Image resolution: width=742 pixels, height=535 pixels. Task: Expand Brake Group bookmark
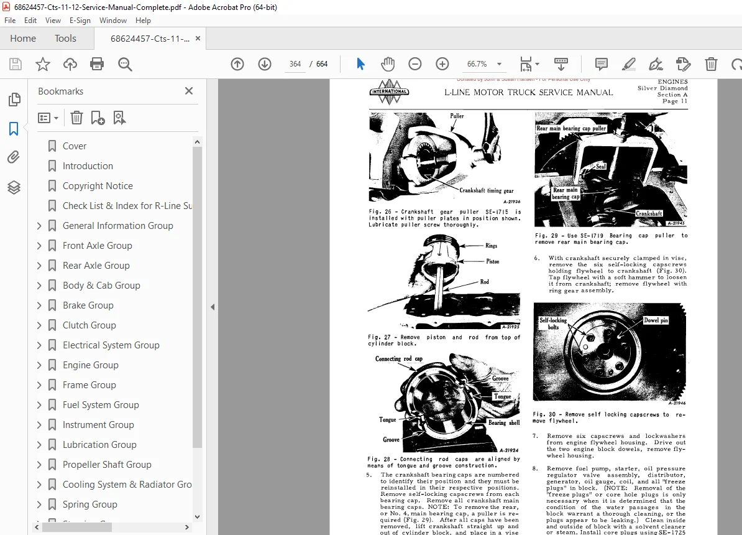point(39,305)
